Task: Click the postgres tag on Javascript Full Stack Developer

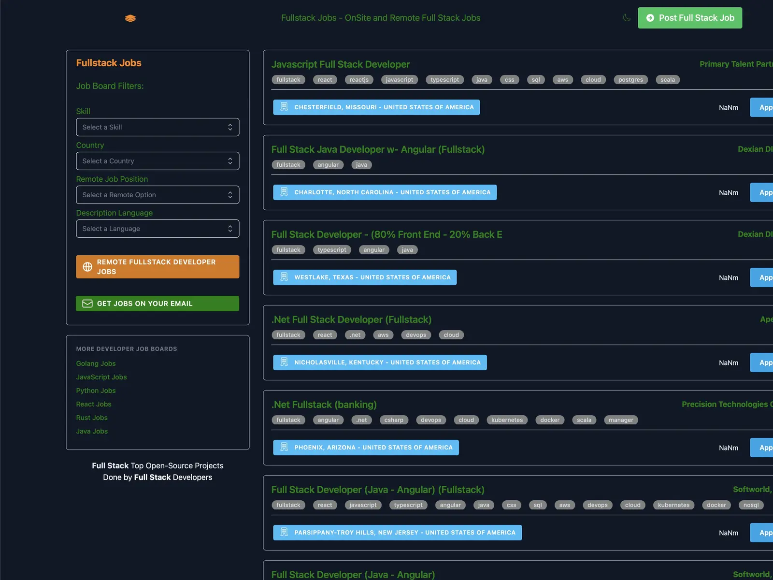Action: pos(630,80)
